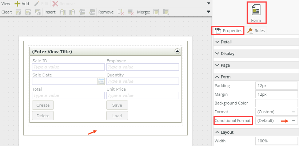
Task: Click the (Enter View Title) header text
Action: point(52,52)
